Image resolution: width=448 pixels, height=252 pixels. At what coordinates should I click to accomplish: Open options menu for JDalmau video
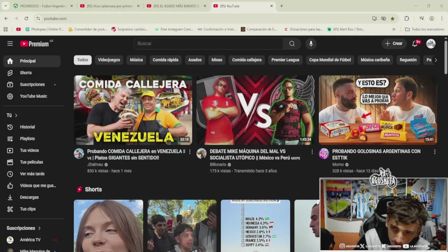pyautogui.click(x=190, y=152)
